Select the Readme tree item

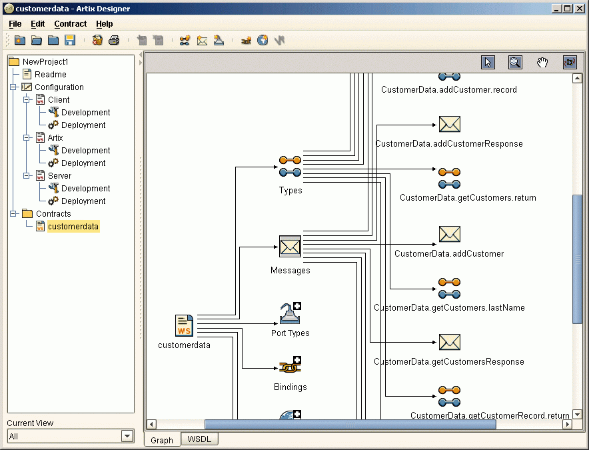(x=51, y=75)
